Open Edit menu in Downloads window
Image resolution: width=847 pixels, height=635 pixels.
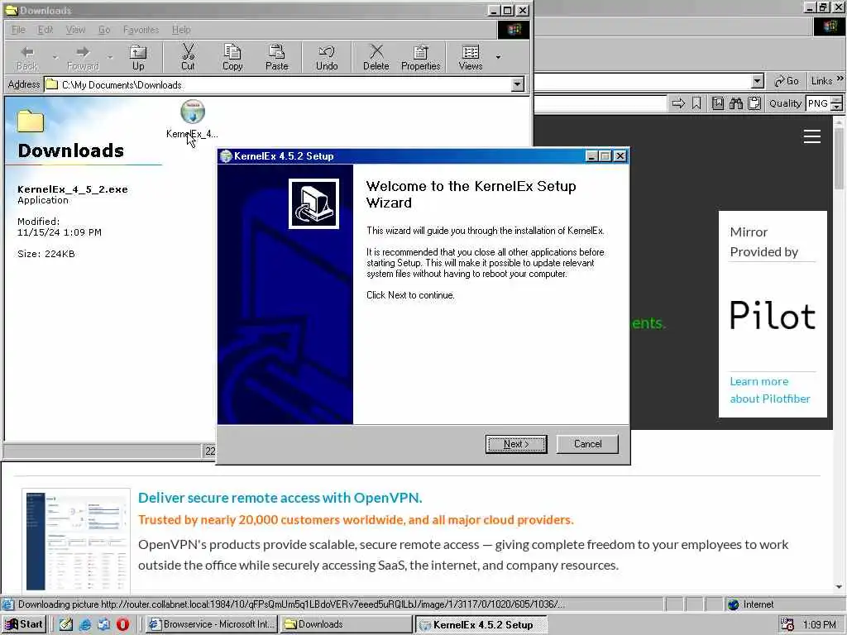pos(45,30)
